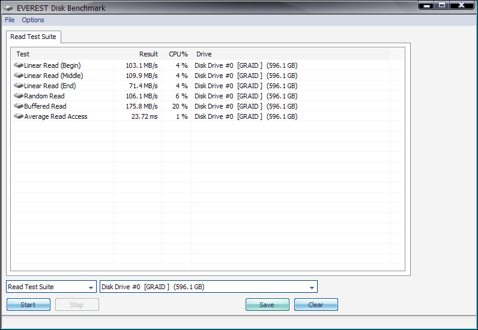Click the 109.9 MB/s result value
478x330 pixels.
tap(142, 76)
